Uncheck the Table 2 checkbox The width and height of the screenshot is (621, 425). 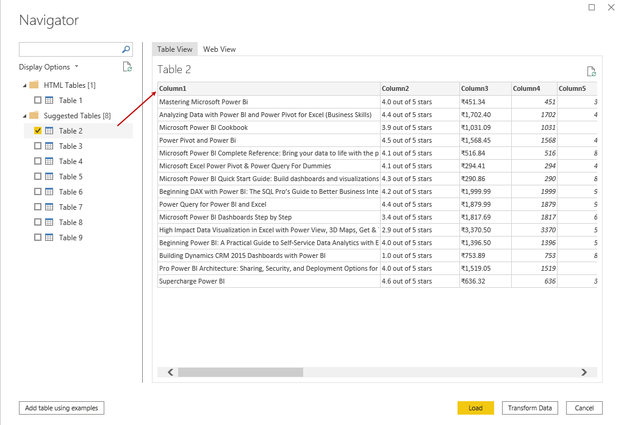click(x=38, y=130)
